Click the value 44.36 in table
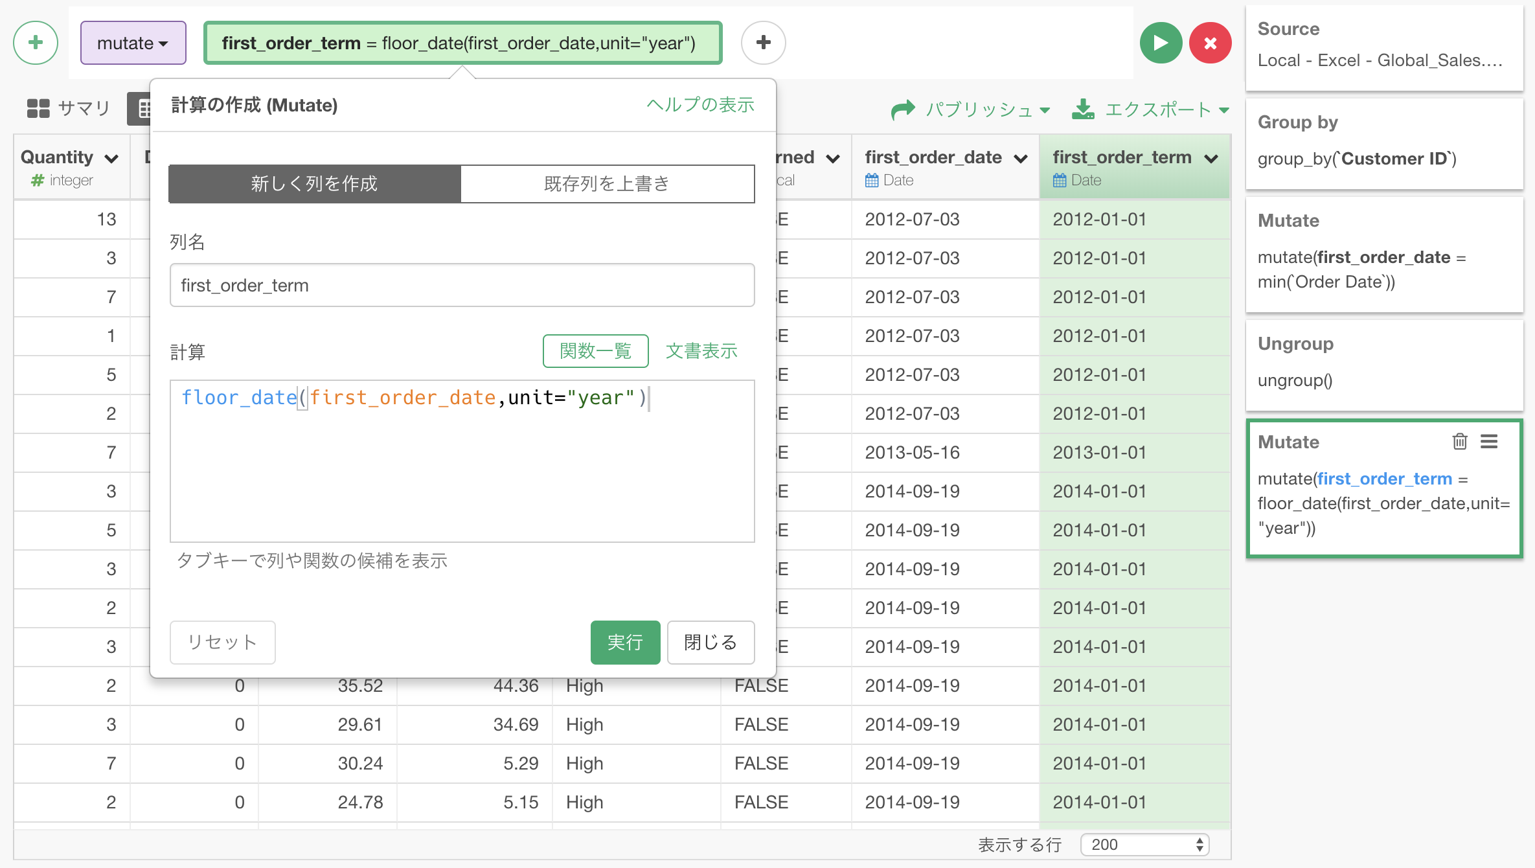The height and width of the screenshot is (868, 1535). pos(516,686)
